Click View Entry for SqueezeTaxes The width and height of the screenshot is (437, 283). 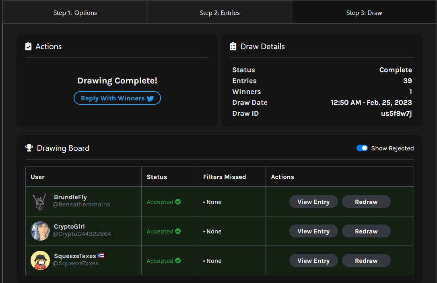(313, 260)
